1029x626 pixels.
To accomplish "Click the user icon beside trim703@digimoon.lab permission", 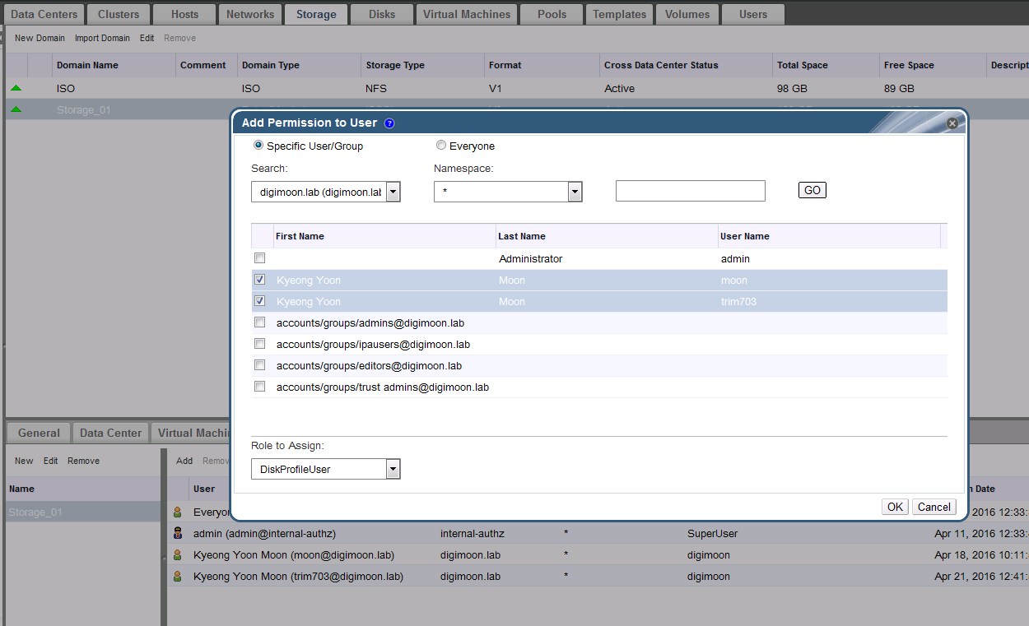I will tap(177, 576).
